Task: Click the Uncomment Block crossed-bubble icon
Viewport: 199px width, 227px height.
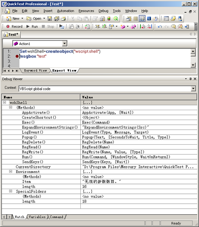Action: 180,26
